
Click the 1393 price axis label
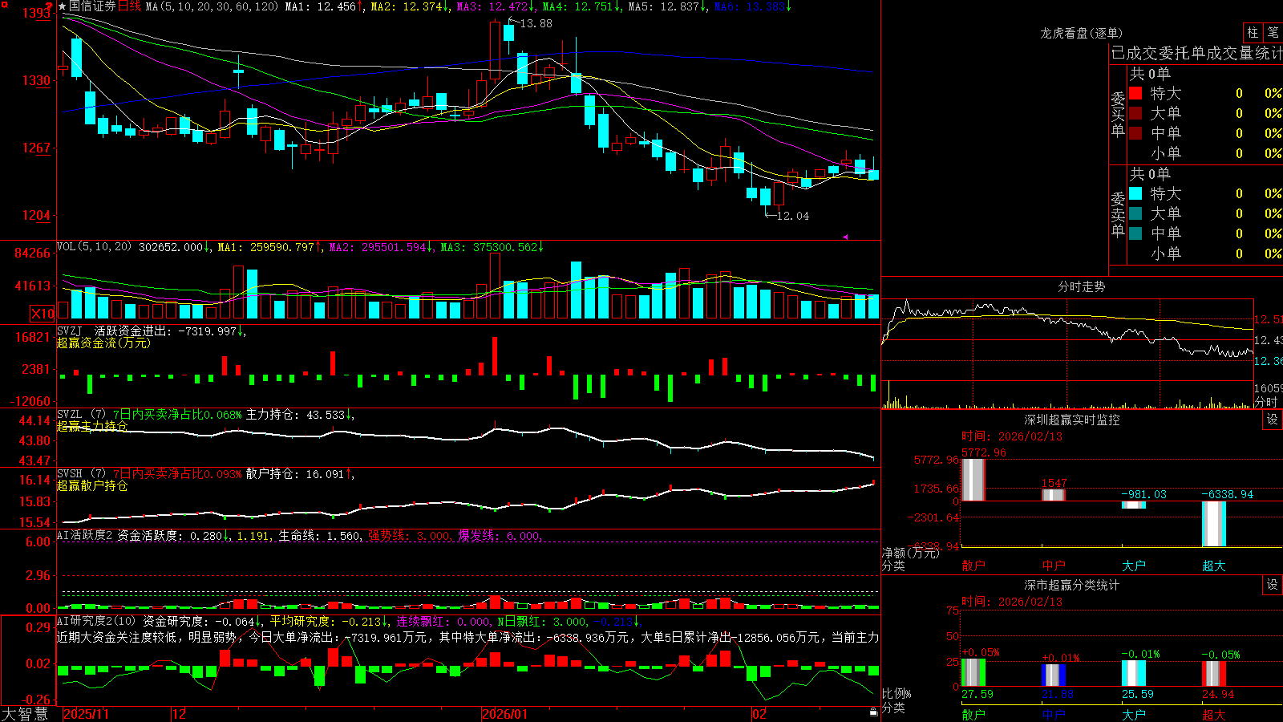pos(36,13)
